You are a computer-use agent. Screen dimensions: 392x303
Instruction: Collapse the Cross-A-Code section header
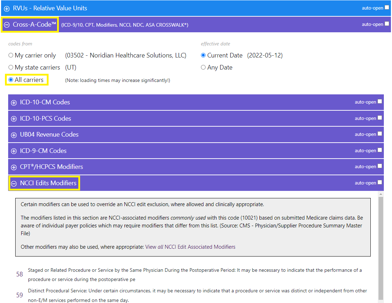196,24
